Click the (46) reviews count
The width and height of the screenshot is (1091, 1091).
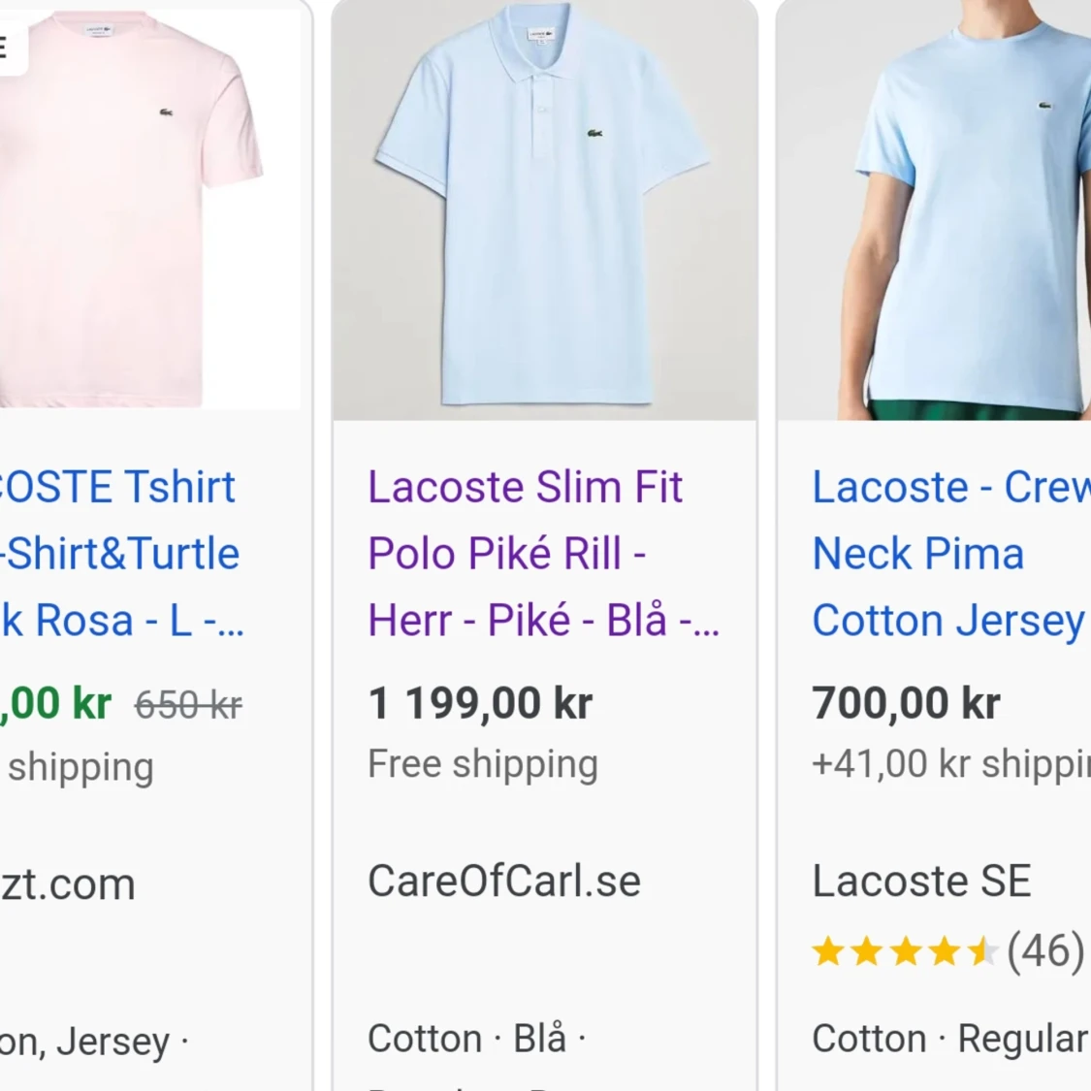click(x=1043, y=951)
